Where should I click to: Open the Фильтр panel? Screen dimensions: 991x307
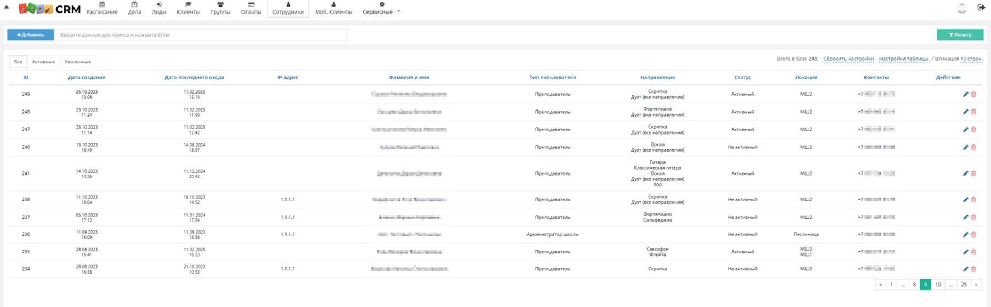[960, 35]
